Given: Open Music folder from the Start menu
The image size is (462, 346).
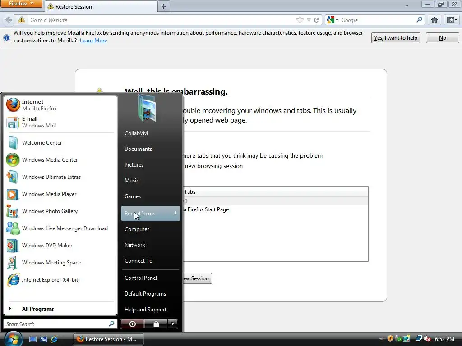Looking at the screenshot, I should pos(151,180).
